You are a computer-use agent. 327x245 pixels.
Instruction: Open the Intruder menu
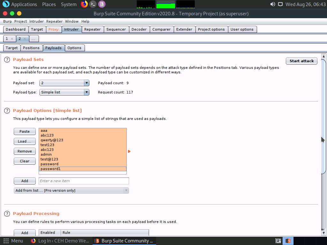(x=36, y=21)
